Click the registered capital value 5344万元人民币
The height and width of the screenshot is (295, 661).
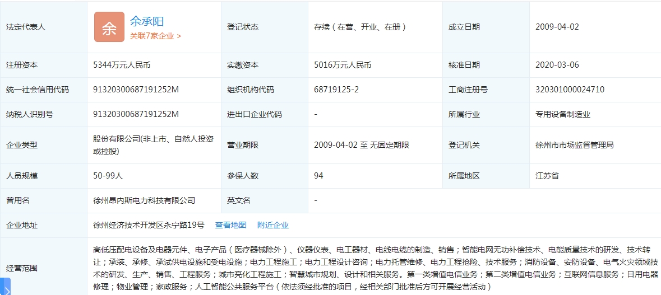[x=122, y=65]
